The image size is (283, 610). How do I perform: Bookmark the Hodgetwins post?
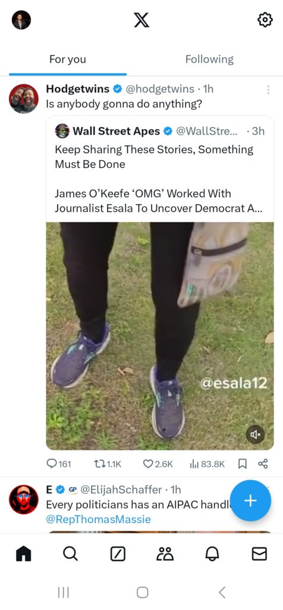pos(242,463)
